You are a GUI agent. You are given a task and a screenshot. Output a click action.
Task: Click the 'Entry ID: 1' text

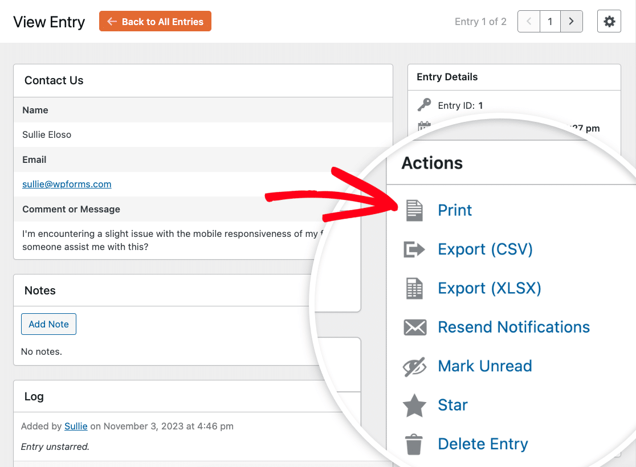point(460,105)
